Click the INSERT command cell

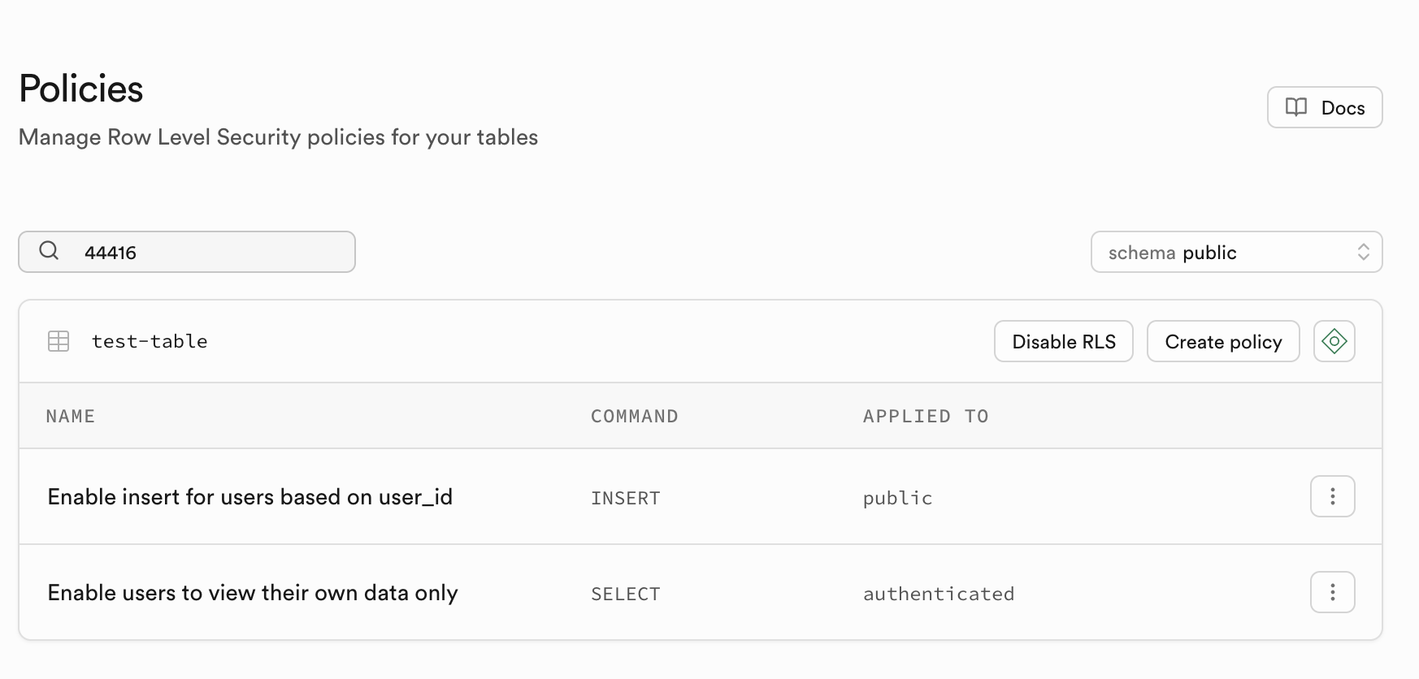(x=625, y=498)
